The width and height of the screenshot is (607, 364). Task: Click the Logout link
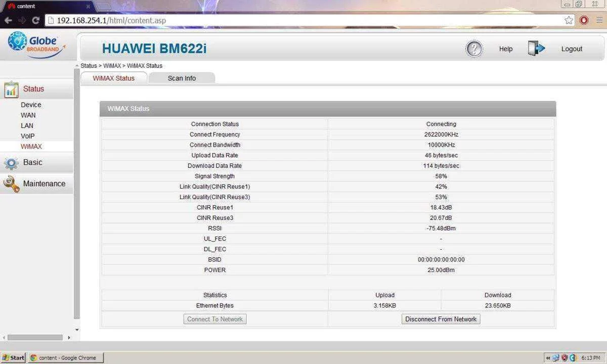(x=572, y=49)
